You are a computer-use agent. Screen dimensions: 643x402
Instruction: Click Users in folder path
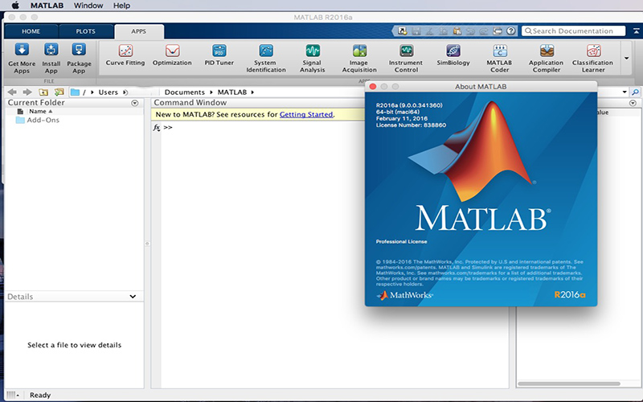pyautogui.click(x=109, y=92)
